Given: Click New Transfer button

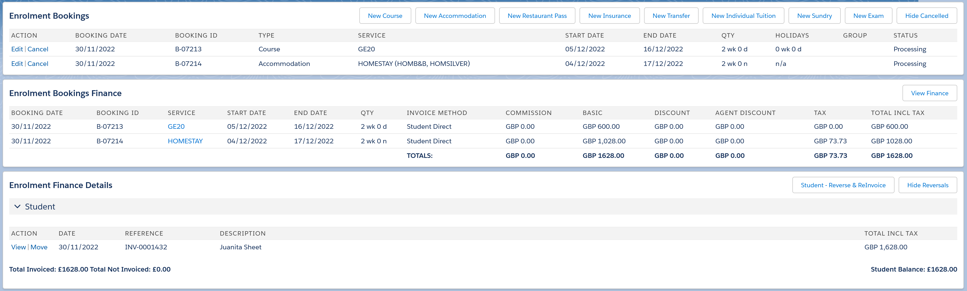Looking at the screenshot, I should (671, 16).
